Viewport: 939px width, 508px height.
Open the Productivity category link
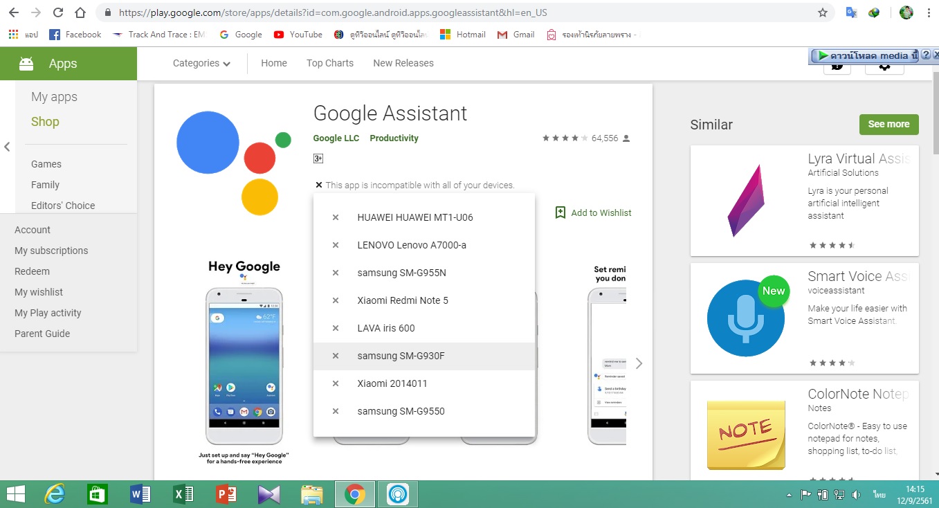point(394,138)
